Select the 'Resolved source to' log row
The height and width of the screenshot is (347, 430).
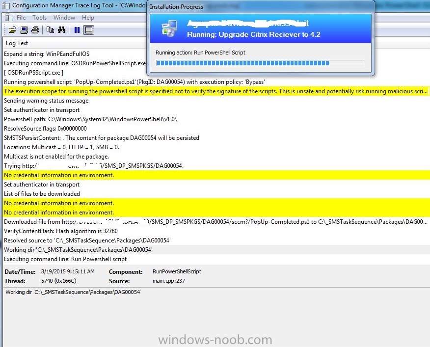(216, 240)
